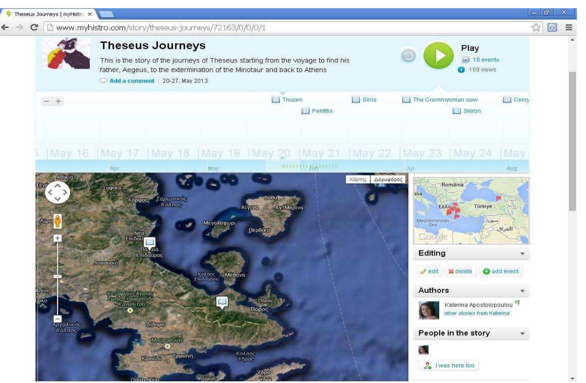This screenshot has height=383, width=586.
Task: Adjust the map zoom slider
Action: [57, 276]
